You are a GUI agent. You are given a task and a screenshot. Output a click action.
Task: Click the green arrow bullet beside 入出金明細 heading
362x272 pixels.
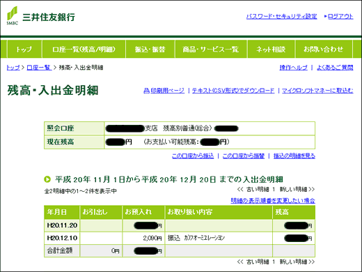click(47, 179)
